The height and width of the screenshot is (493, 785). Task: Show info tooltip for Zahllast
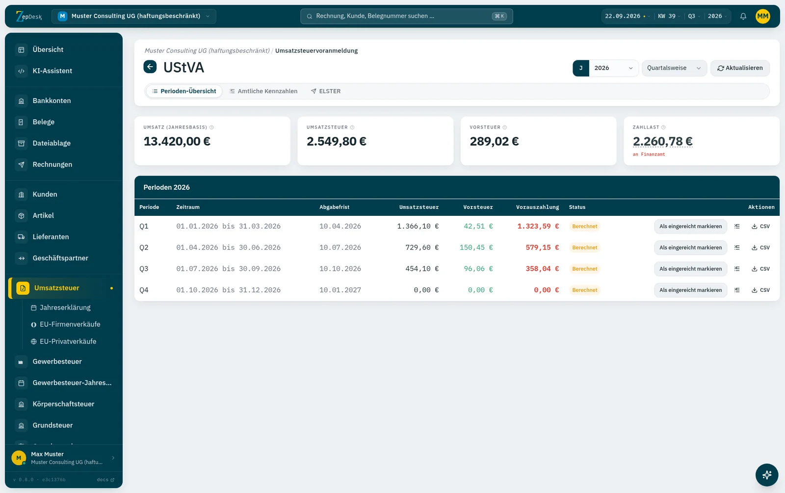tap(663, 128)
